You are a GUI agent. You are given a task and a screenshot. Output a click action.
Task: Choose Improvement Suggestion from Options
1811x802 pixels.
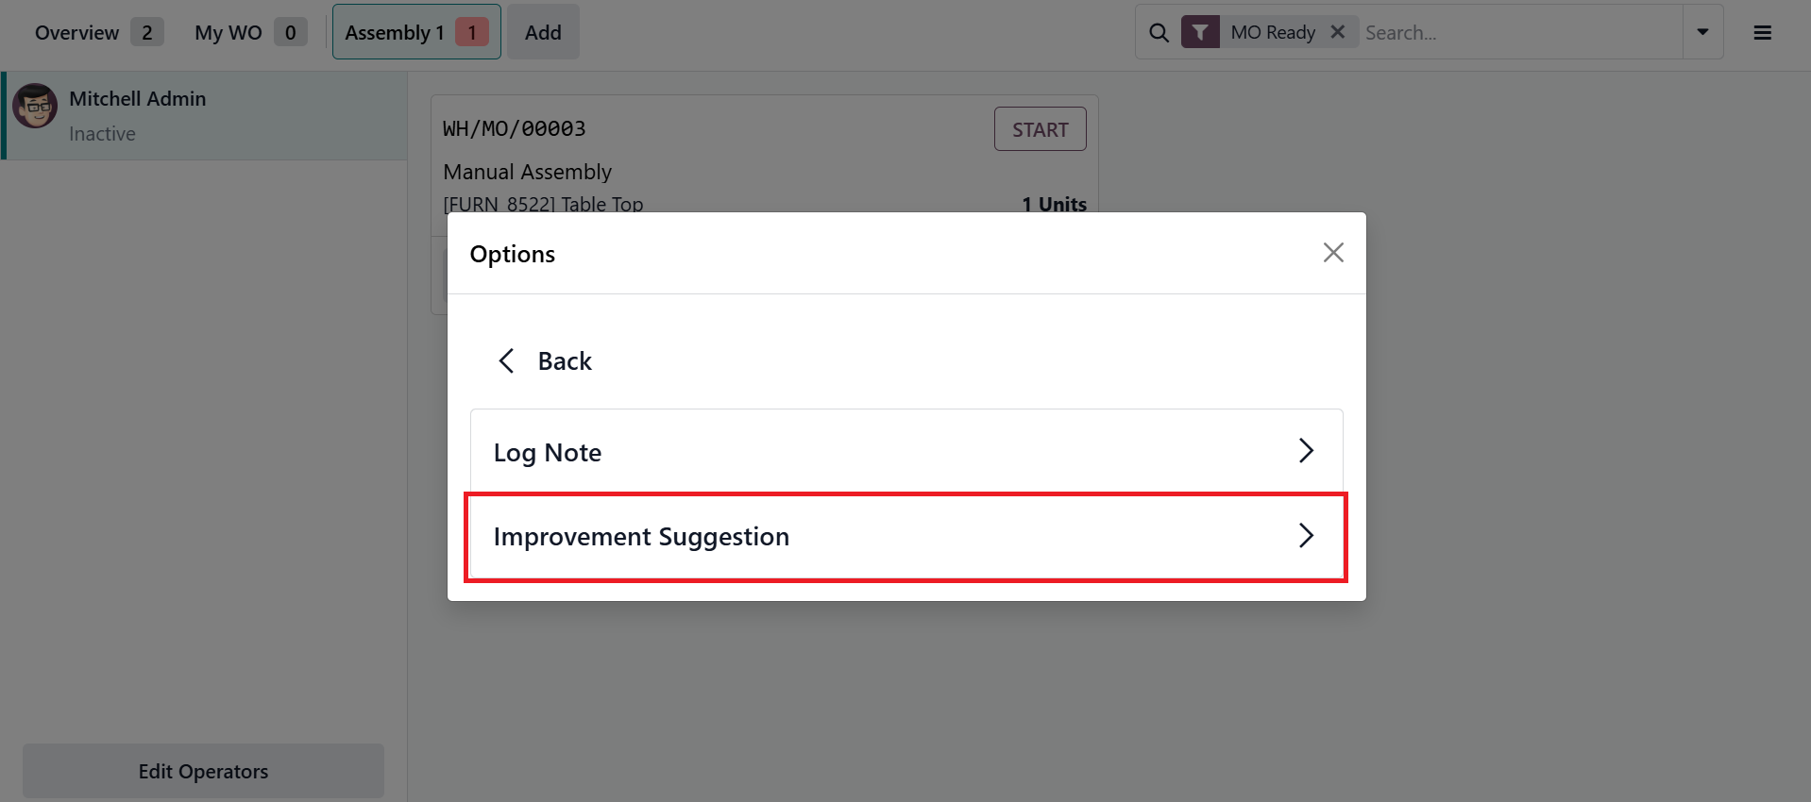641,536
